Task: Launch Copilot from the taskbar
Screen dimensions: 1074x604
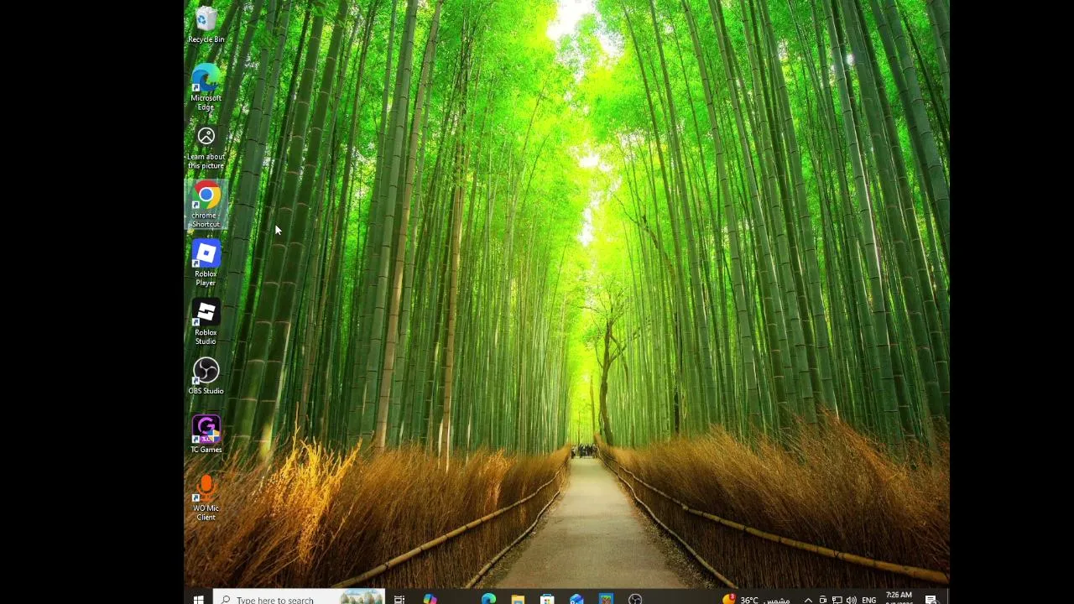Action: pos(430,599)
